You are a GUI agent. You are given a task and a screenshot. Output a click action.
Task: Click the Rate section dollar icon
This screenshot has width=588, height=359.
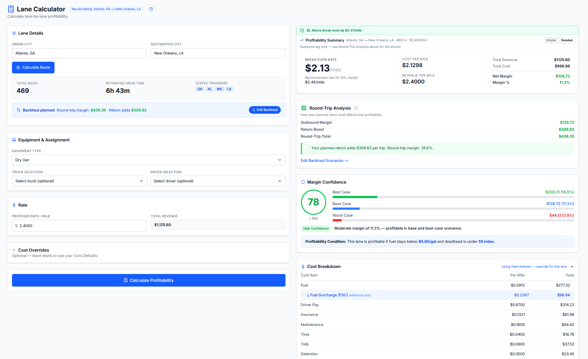(x=14, y=205)
